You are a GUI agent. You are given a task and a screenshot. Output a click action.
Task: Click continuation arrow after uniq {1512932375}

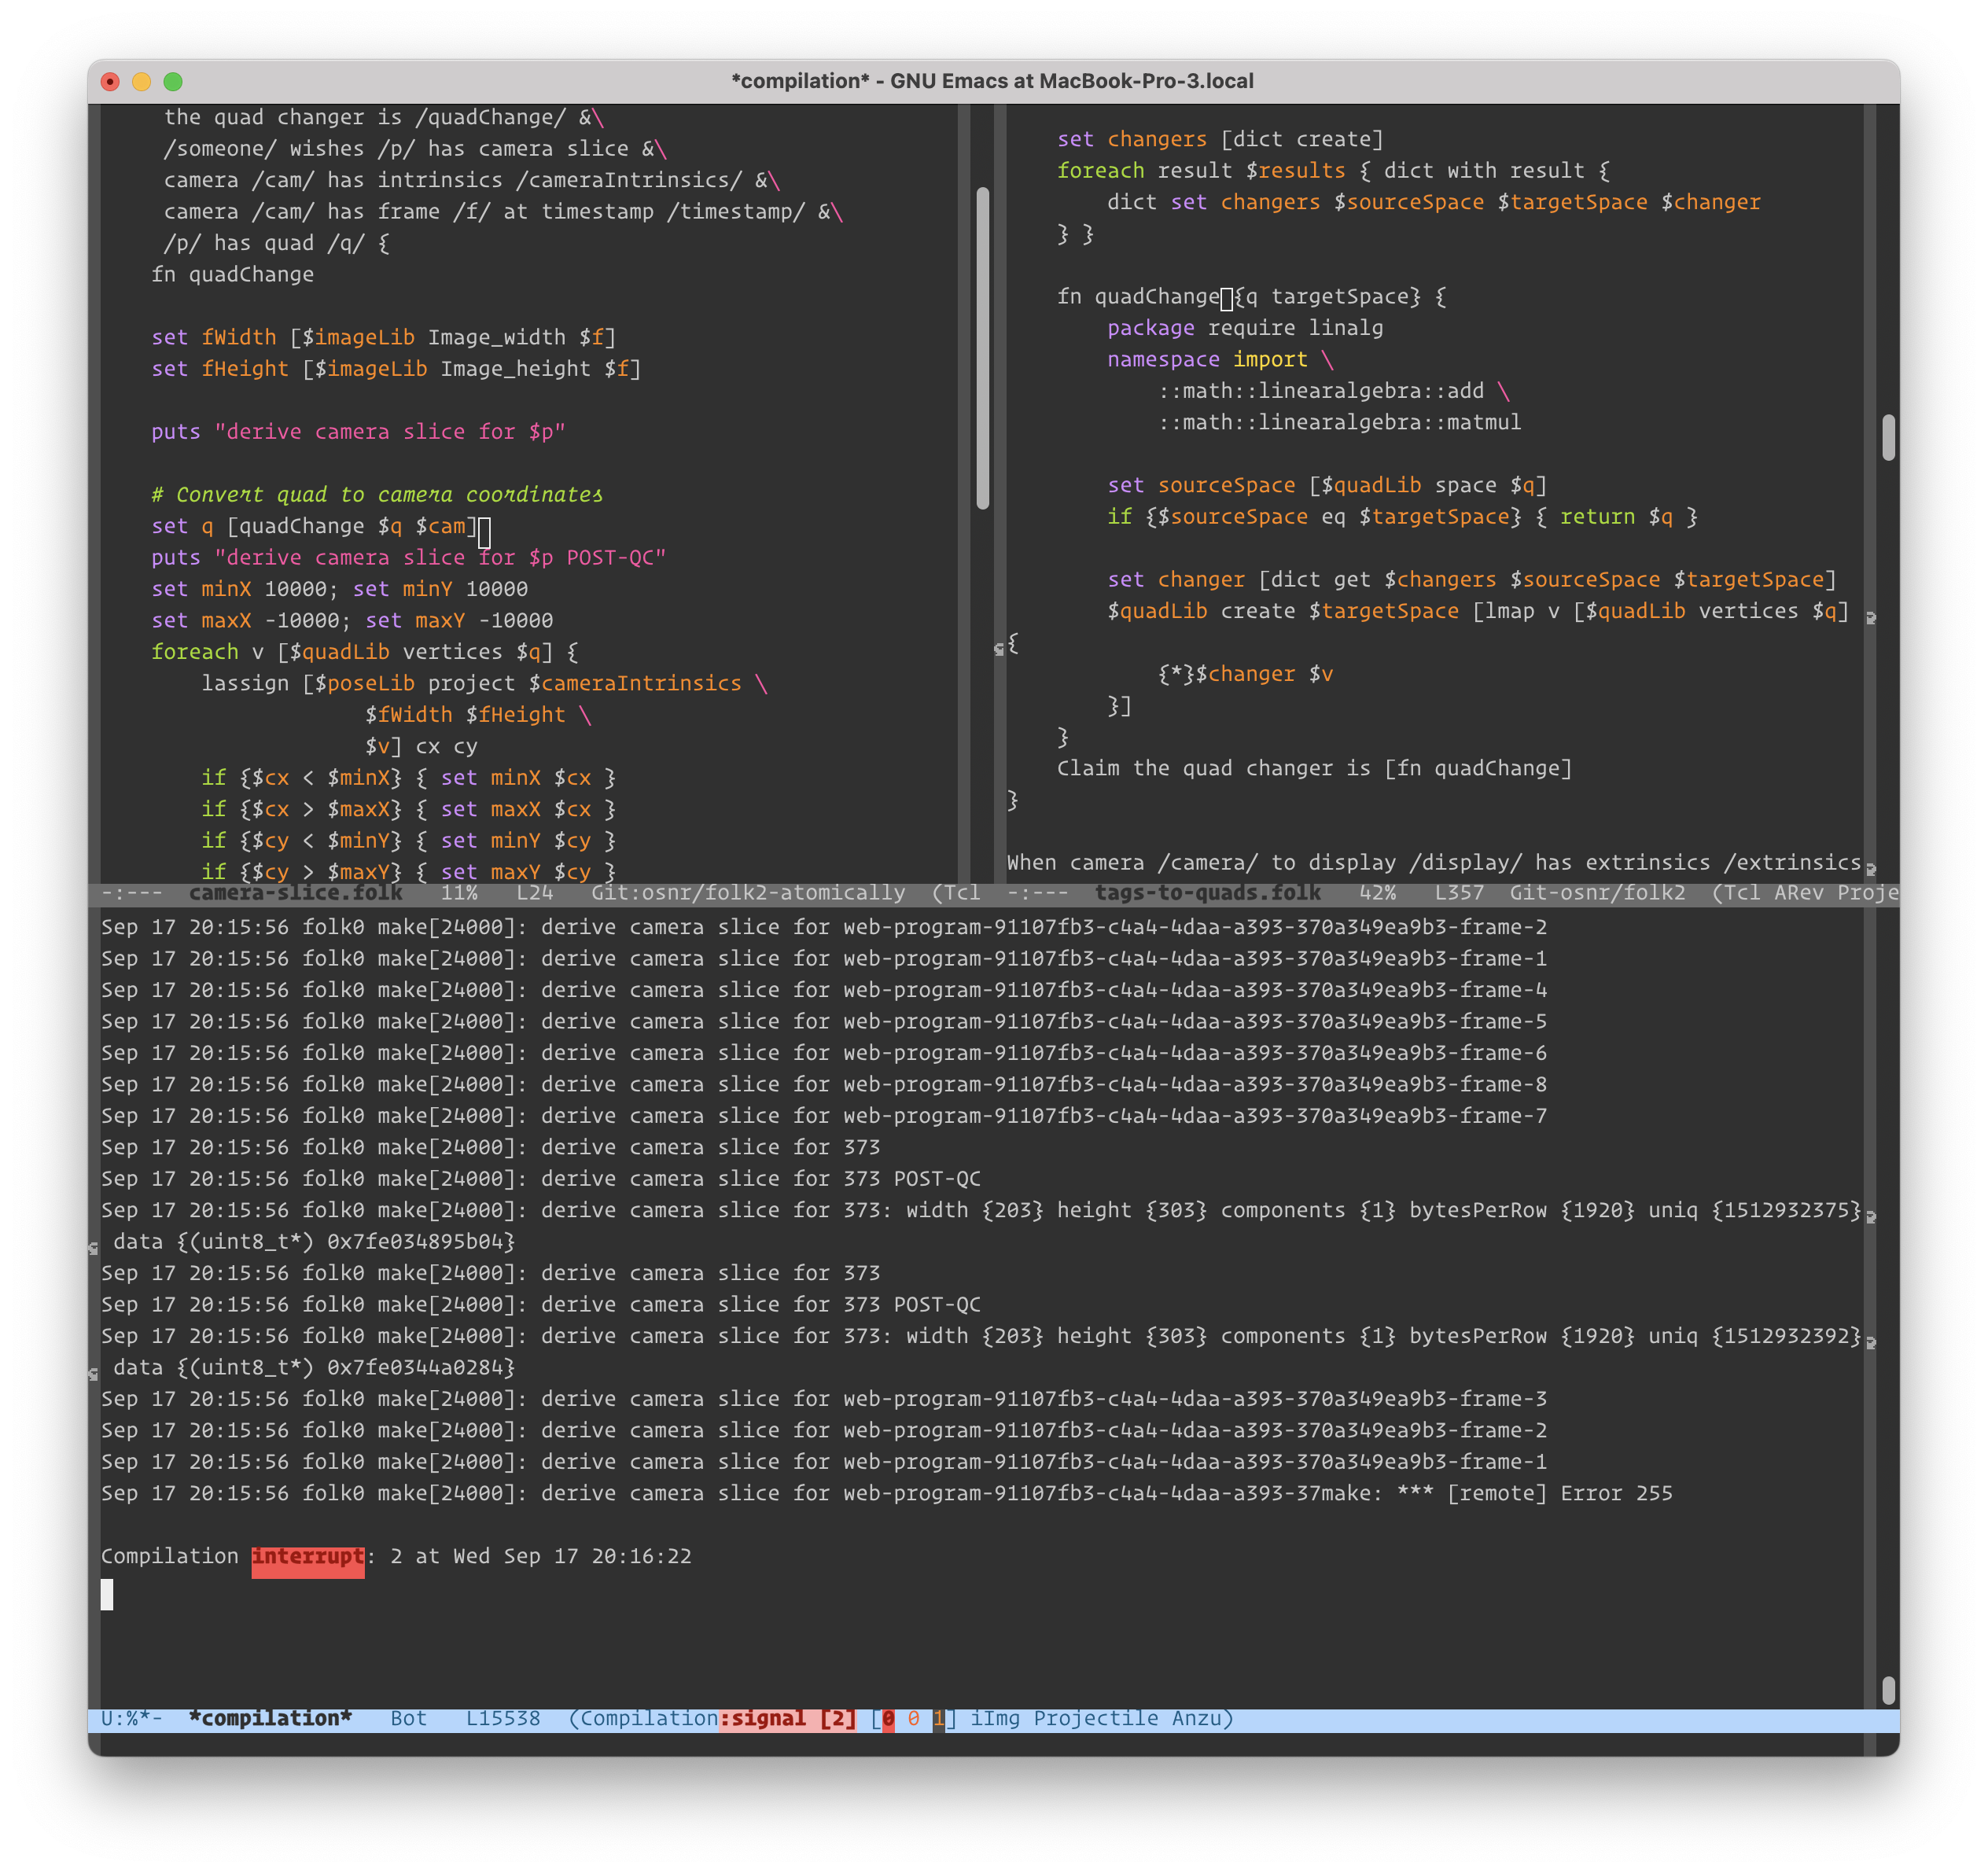[1871, 1216]
